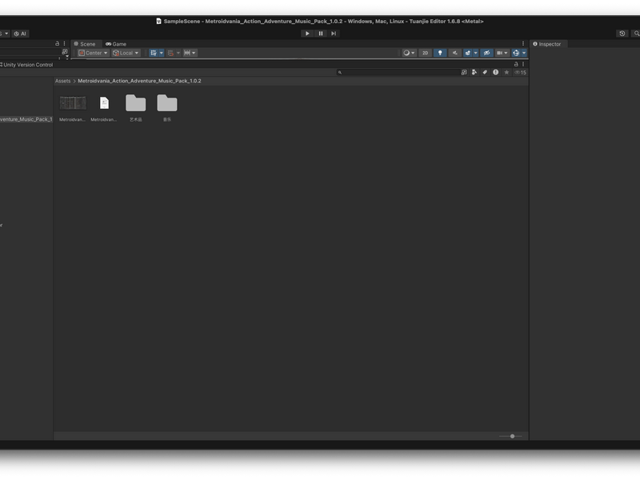Filter assets by label tag icon
The width and height of the screenshot is (640, 480).
(485, 72)
